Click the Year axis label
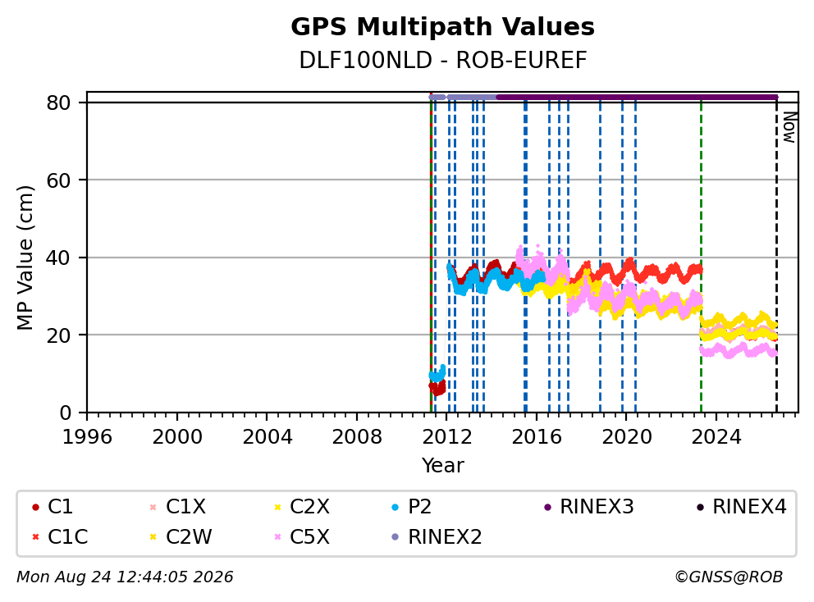814x602 pixels. [442, 466]
